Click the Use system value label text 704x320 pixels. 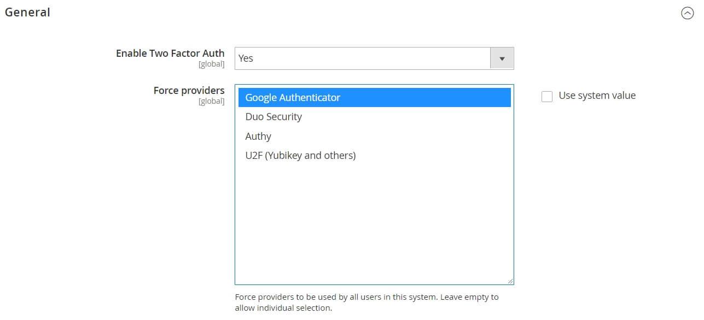coord(597,96)
